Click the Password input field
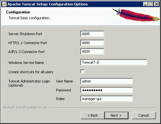This screenshot has height=124, width=161. point(106,90)
